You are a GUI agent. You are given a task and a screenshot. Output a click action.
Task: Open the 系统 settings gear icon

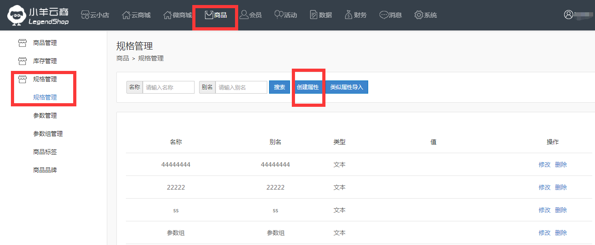(419, 15)
